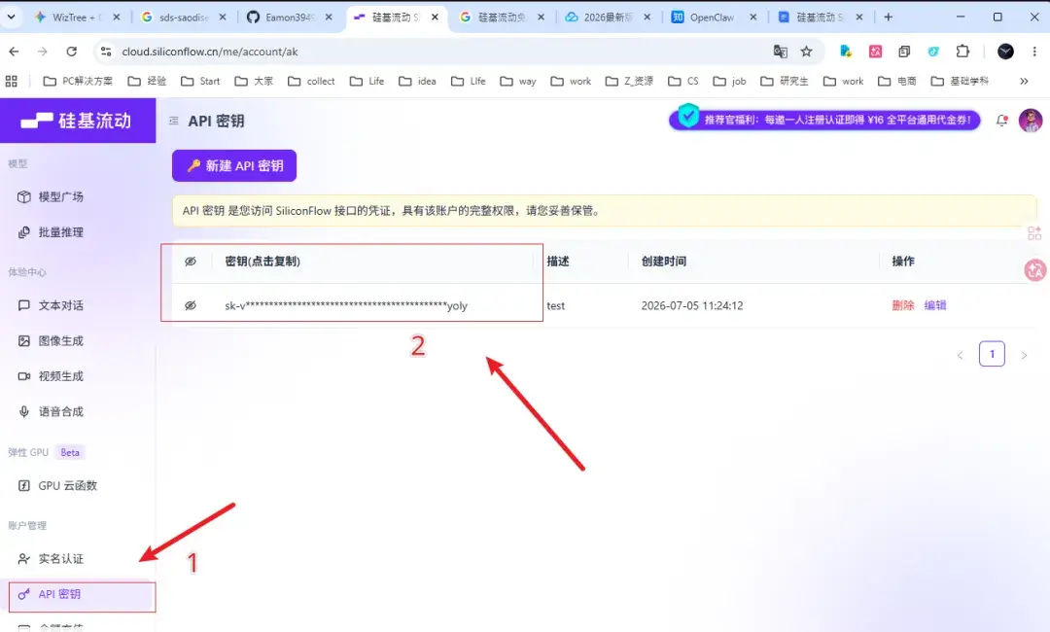Bookmark this page with the star
1050x632 pixels.
tap(806, 52)
